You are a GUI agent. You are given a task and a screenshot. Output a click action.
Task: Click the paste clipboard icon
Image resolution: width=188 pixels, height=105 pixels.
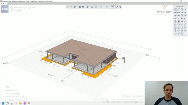(108, 7)
